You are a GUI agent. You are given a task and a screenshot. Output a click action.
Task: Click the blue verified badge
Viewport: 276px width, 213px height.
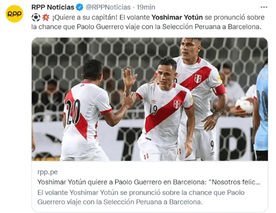coord(79,7)
